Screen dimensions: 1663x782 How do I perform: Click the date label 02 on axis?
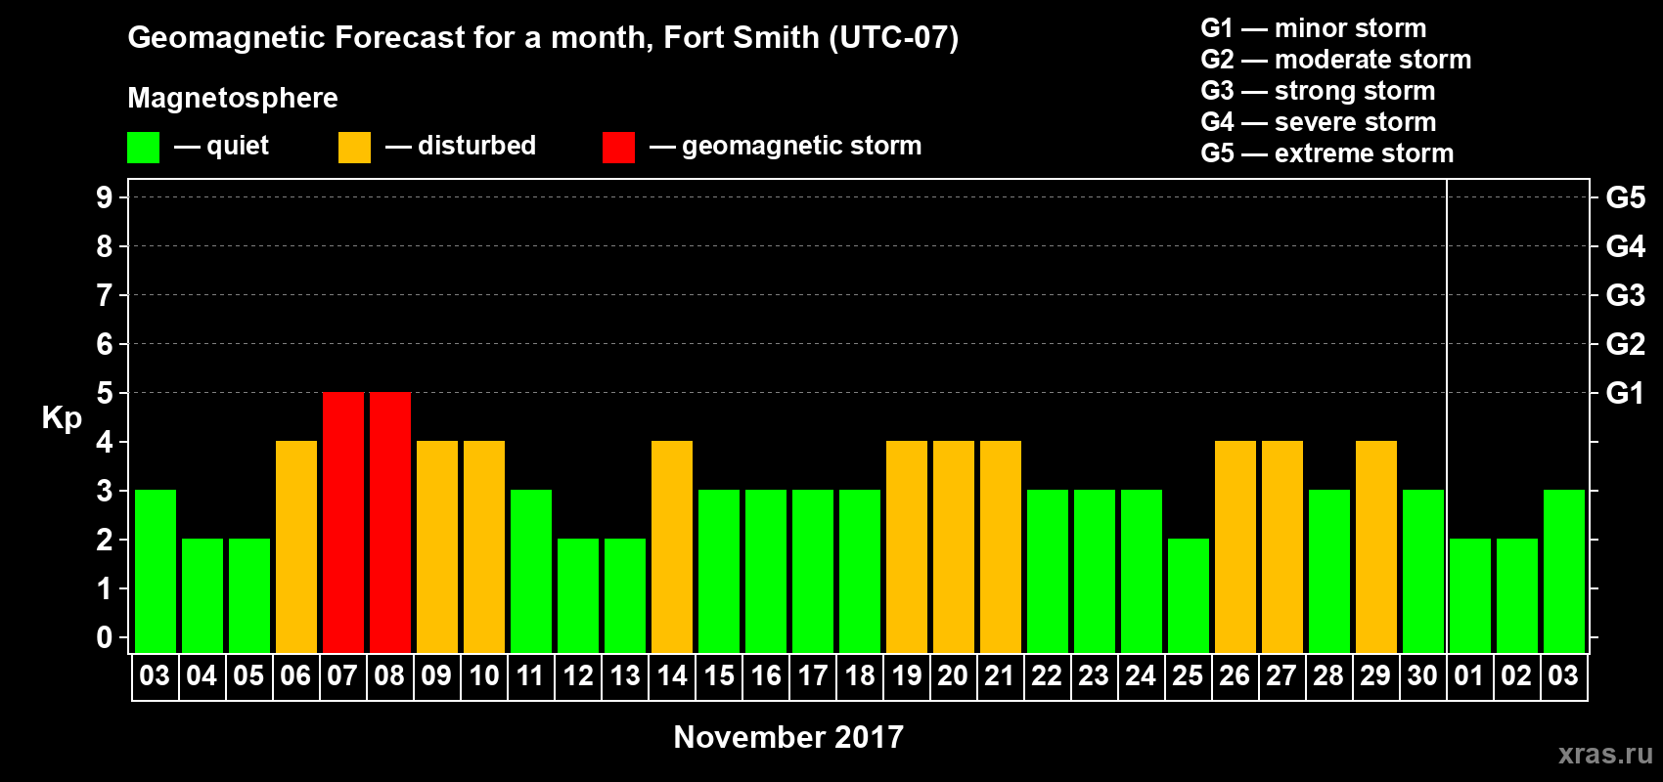(x=1516, y=675)
